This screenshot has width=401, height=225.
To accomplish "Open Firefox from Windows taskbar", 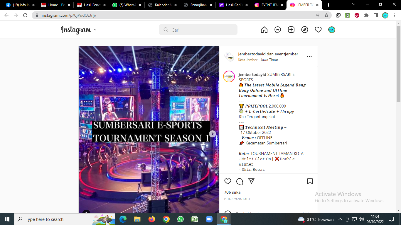I will 152,219.
